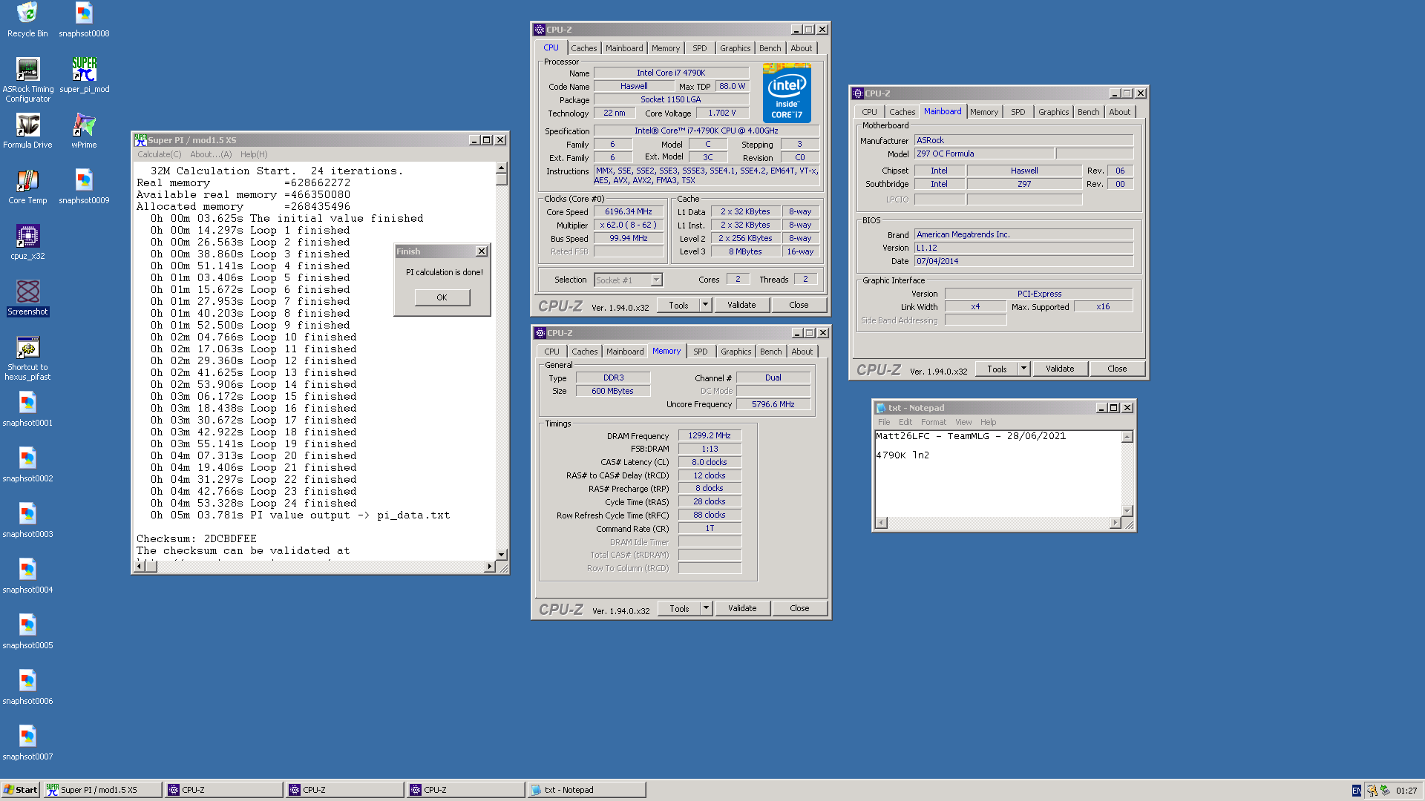This screenshot has height=801, width=1425.
Task: Open snaphsot0002 desktop file
Action: tap(27, 465)
